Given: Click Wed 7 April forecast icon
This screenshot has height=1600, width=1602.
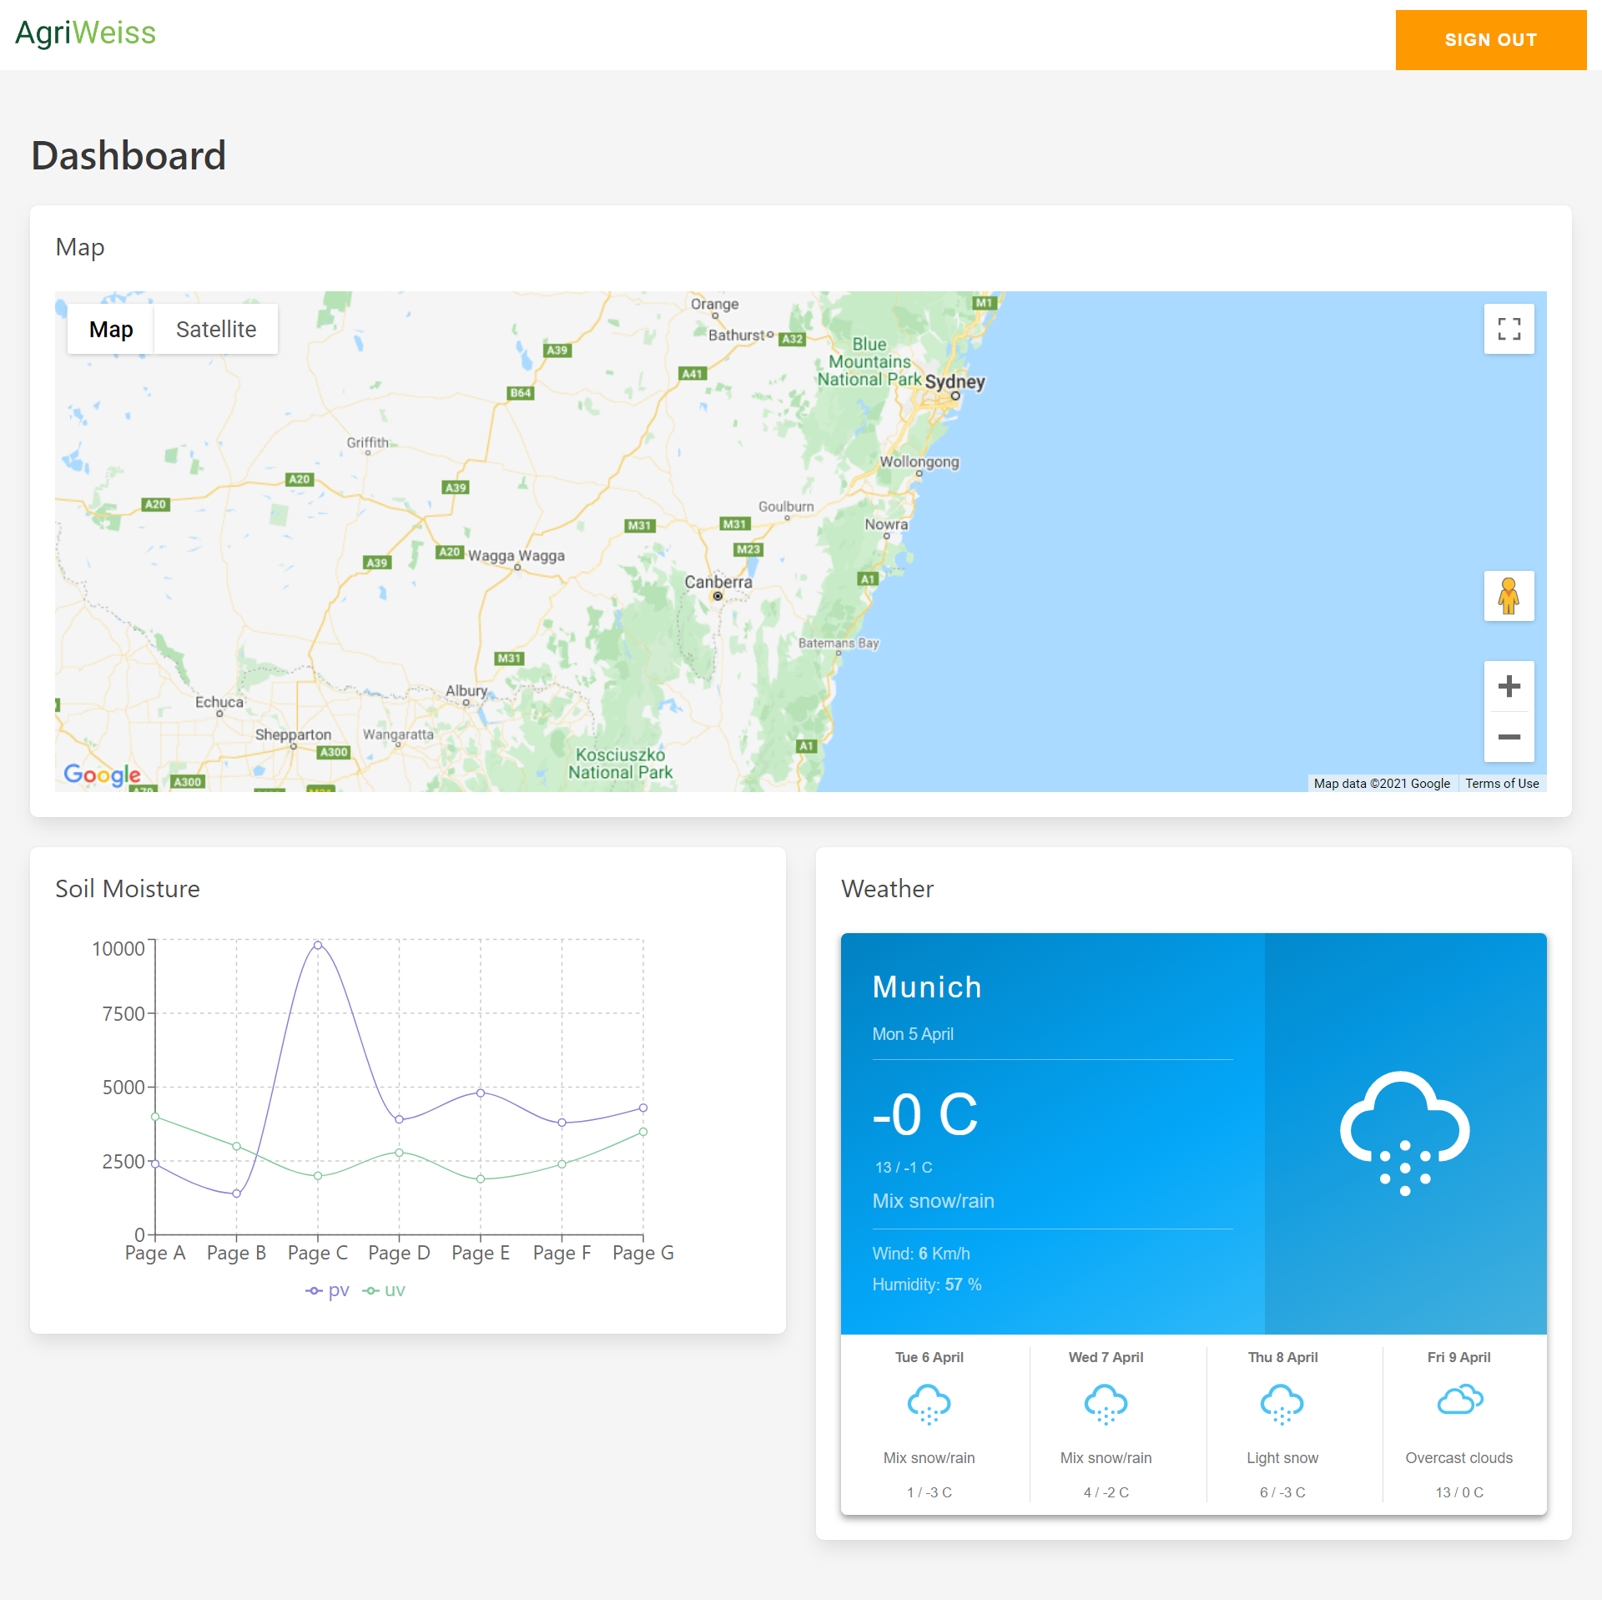Looking at the screenshot, I should click(1106, 1404).
